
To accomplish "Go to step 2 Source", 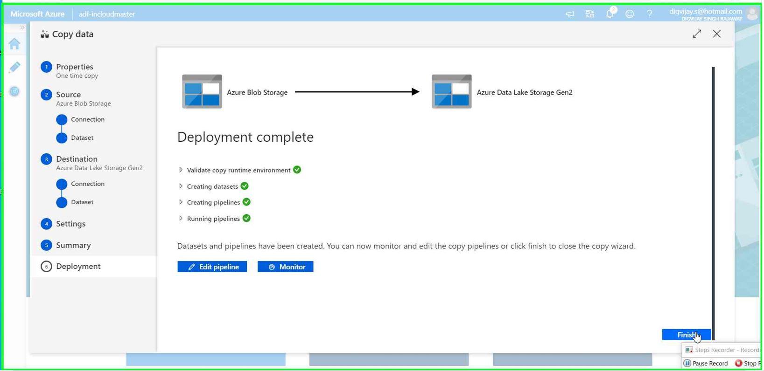I will [68, 95].
